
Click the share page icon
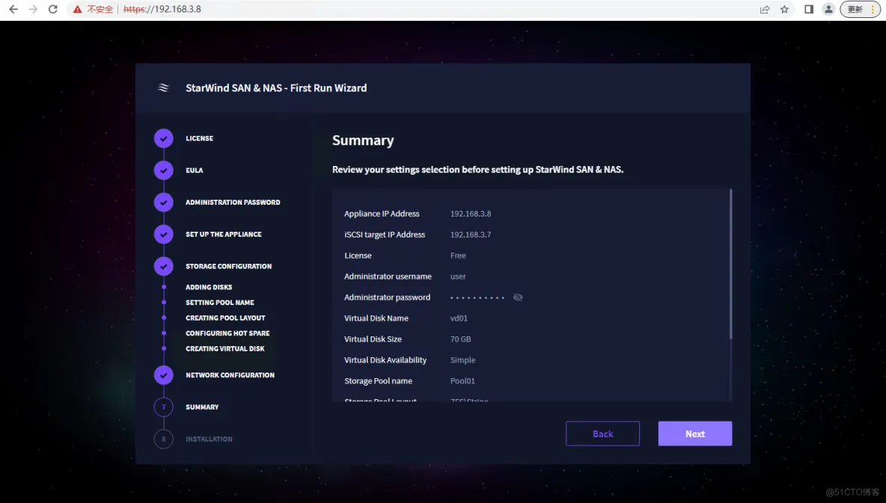click(x=765, y=9)
